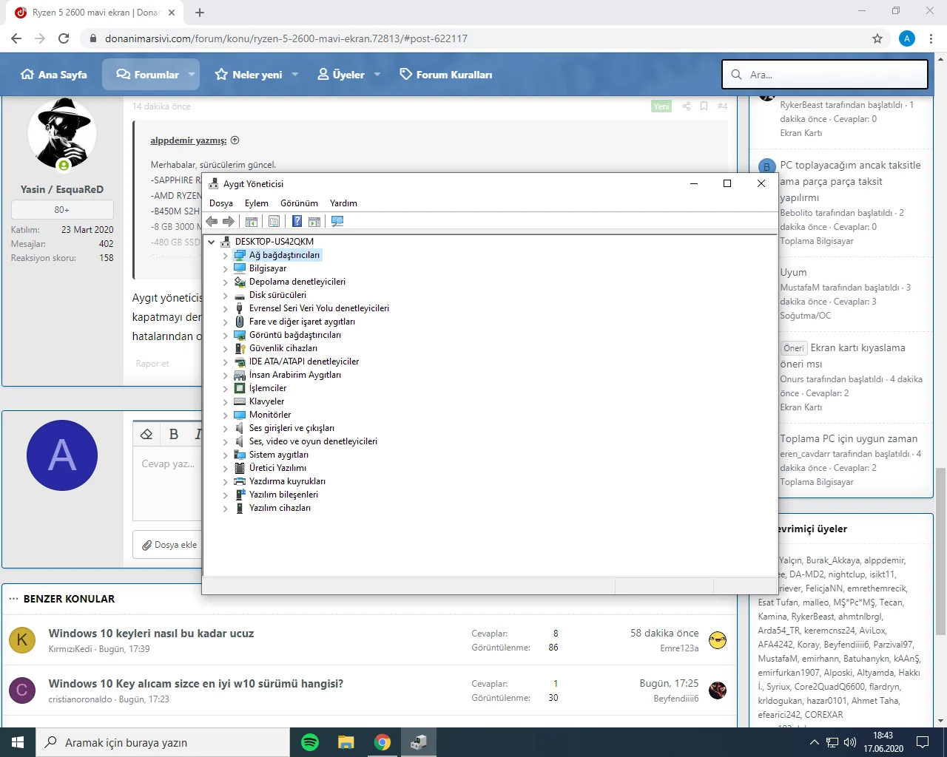
Task: Click the Back arrow in Device Manager toolbar
Action: pos(212,221)
